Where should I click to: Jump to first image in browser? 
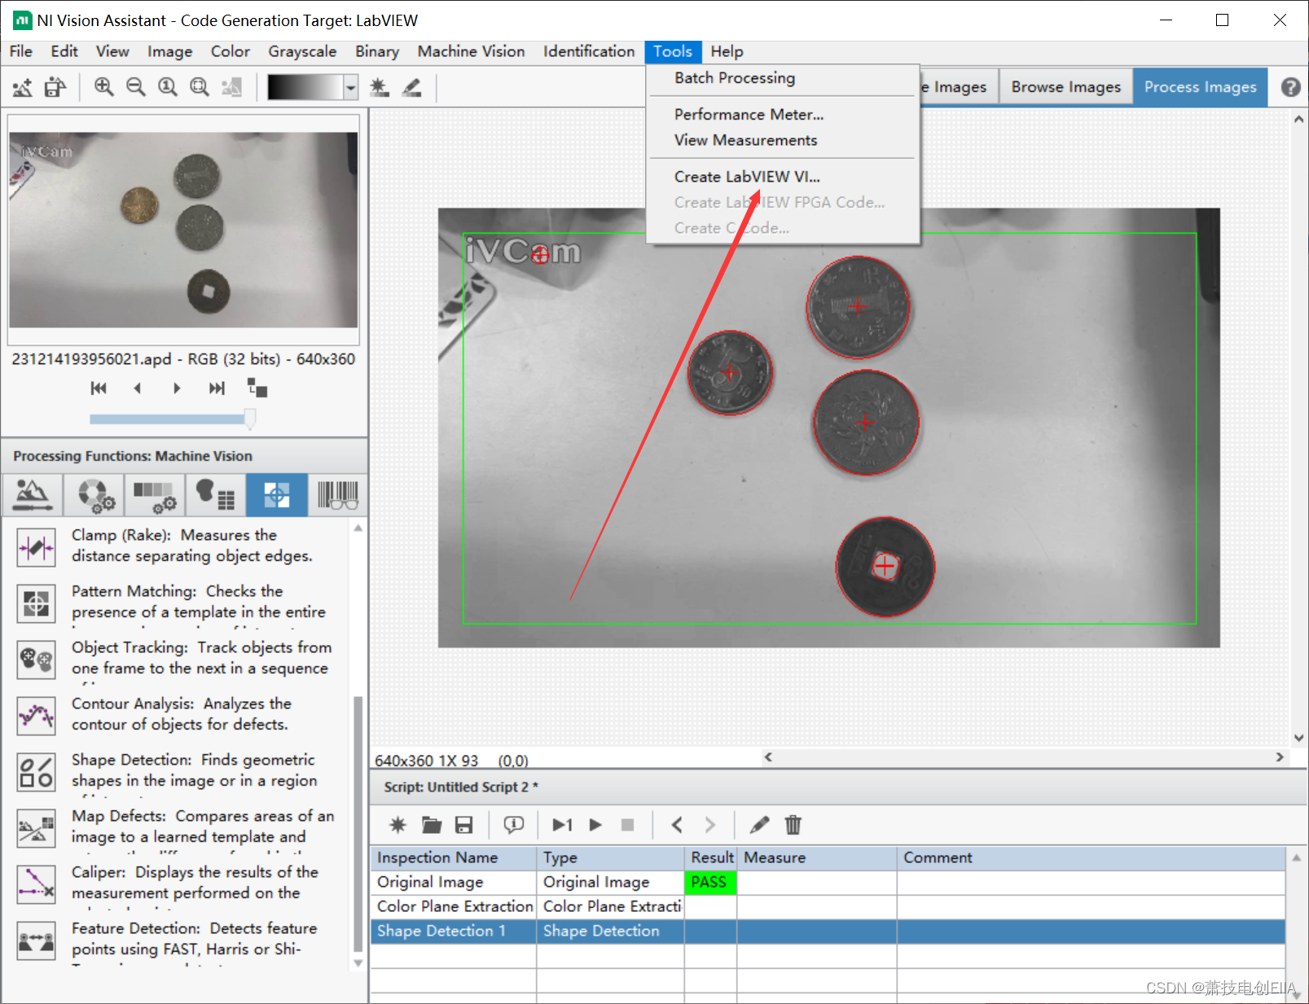click(x=99, y=388)
